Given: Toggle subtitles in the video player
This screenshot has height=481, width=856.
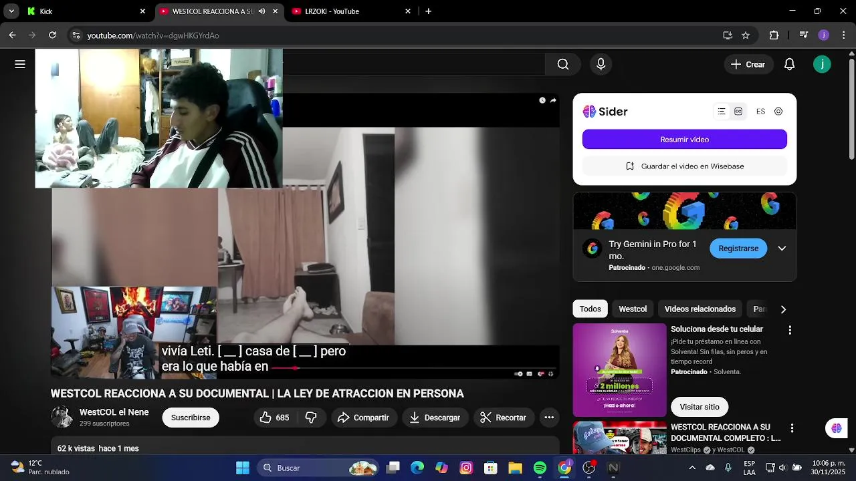Looking at the screenshot, I should (530, 373).
